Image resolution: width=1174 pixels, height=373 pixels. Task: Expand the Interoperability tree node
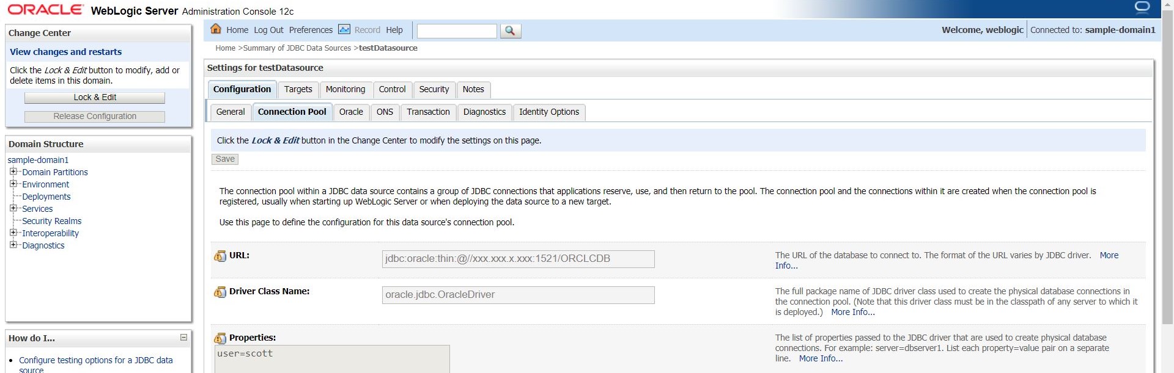click(13, 233)
